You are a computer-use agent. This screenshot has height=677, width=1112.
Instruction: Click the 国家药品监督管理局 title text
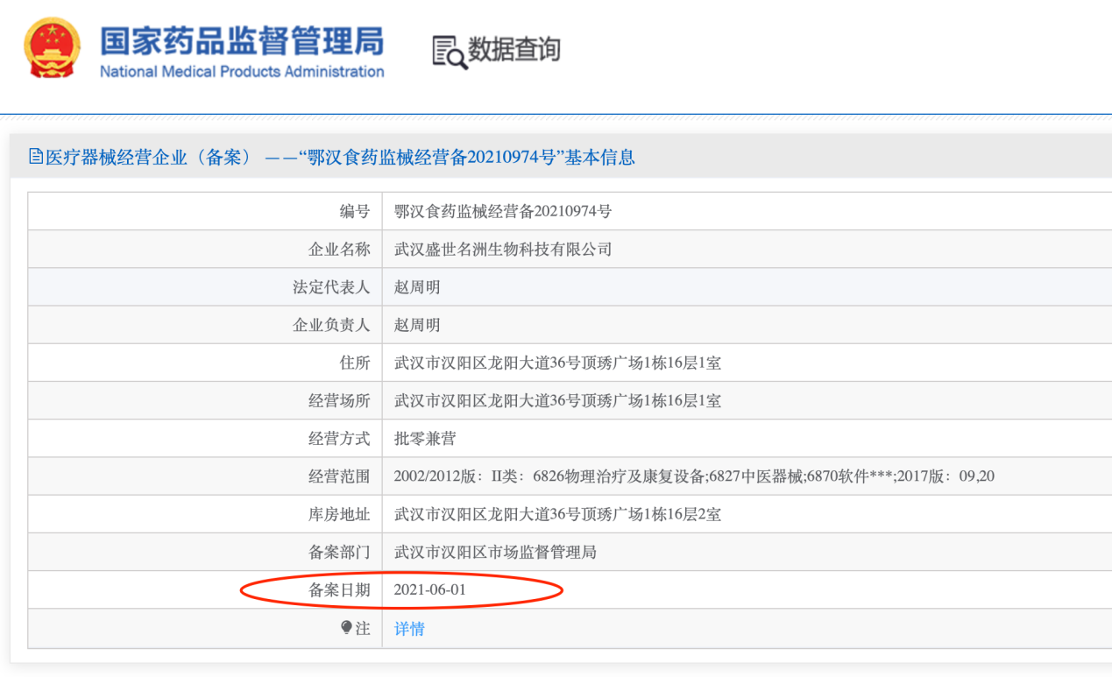(x=242, y=40)
